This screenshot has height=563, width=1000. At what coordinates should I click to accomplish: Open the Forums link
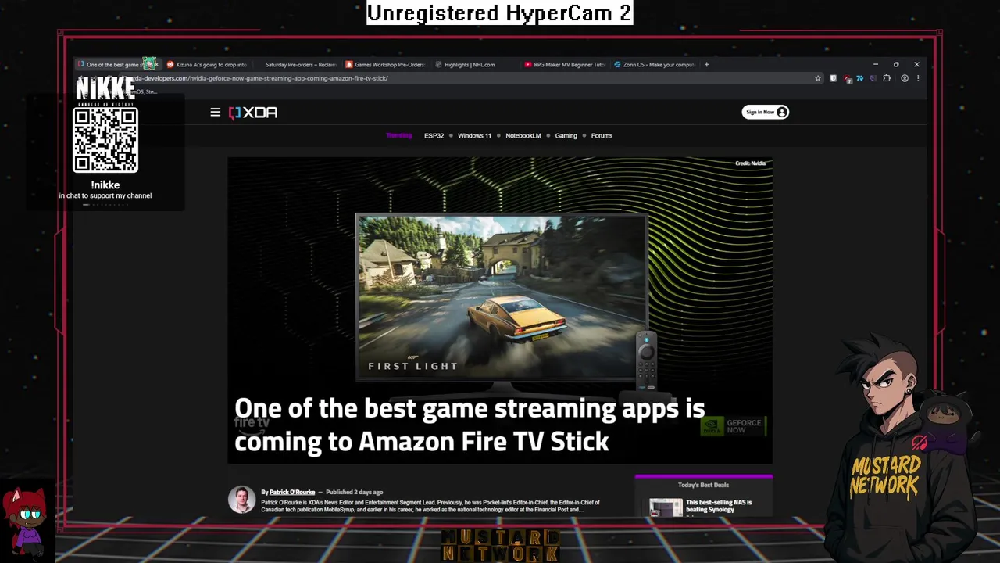coord(602,136)
